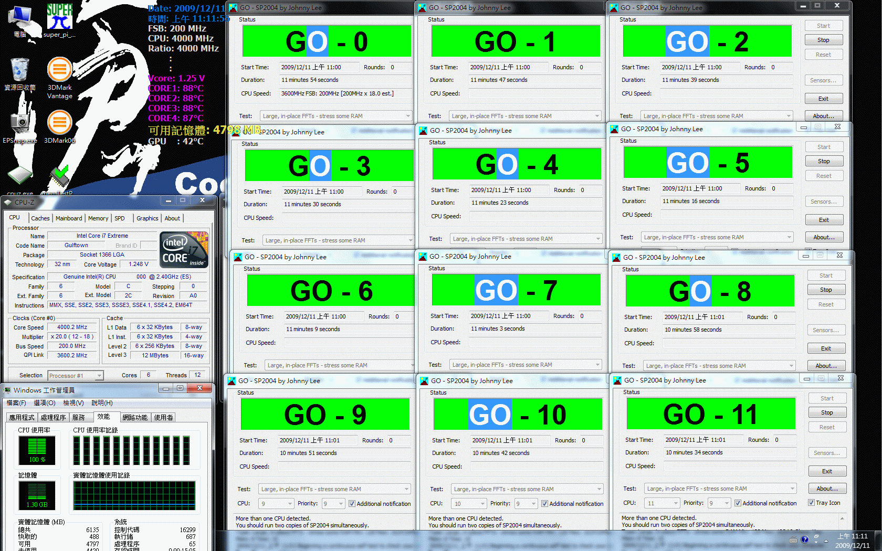882x551 pixels.
Task: Click the Intel Core i7 logo in CPU-Z
Action: tap(184, 250)
